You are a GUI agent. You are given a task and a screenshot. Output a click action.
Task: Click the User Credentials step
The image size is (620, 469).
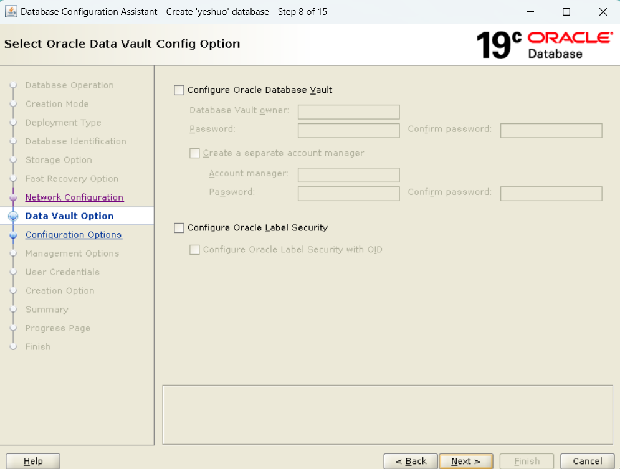click(62, 272)
